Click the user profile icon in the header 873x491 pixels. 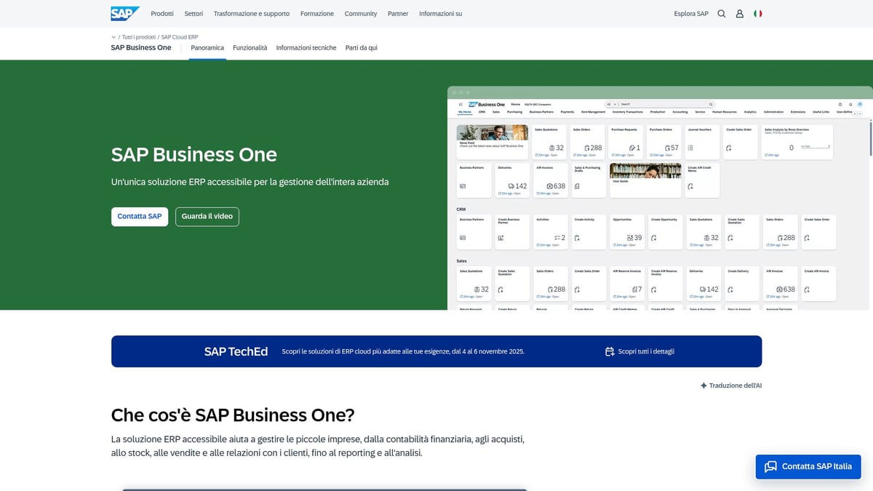point(739,13)
